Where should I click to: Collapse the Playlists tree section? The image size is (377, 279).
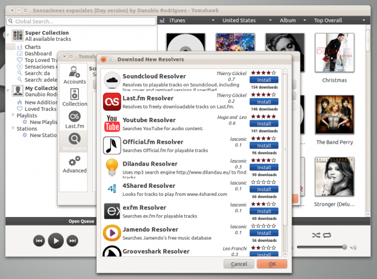(x=13, y=115)
